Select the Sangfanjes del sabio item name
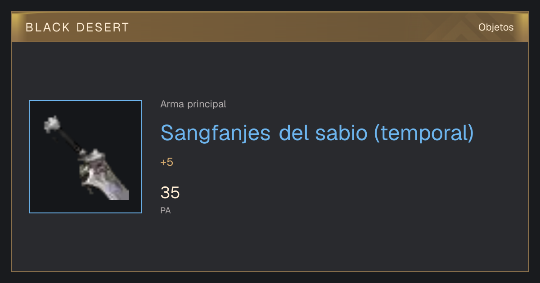Image resolution: width=540 pixels, height=283 pixels. click(317, 133)
